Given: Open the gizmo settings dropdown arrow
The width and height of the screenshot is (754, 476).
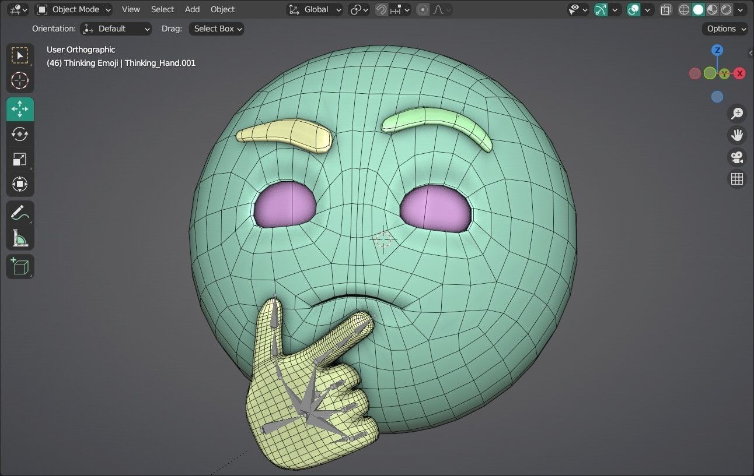Looking at the screenshot, I should pos(615,9).
